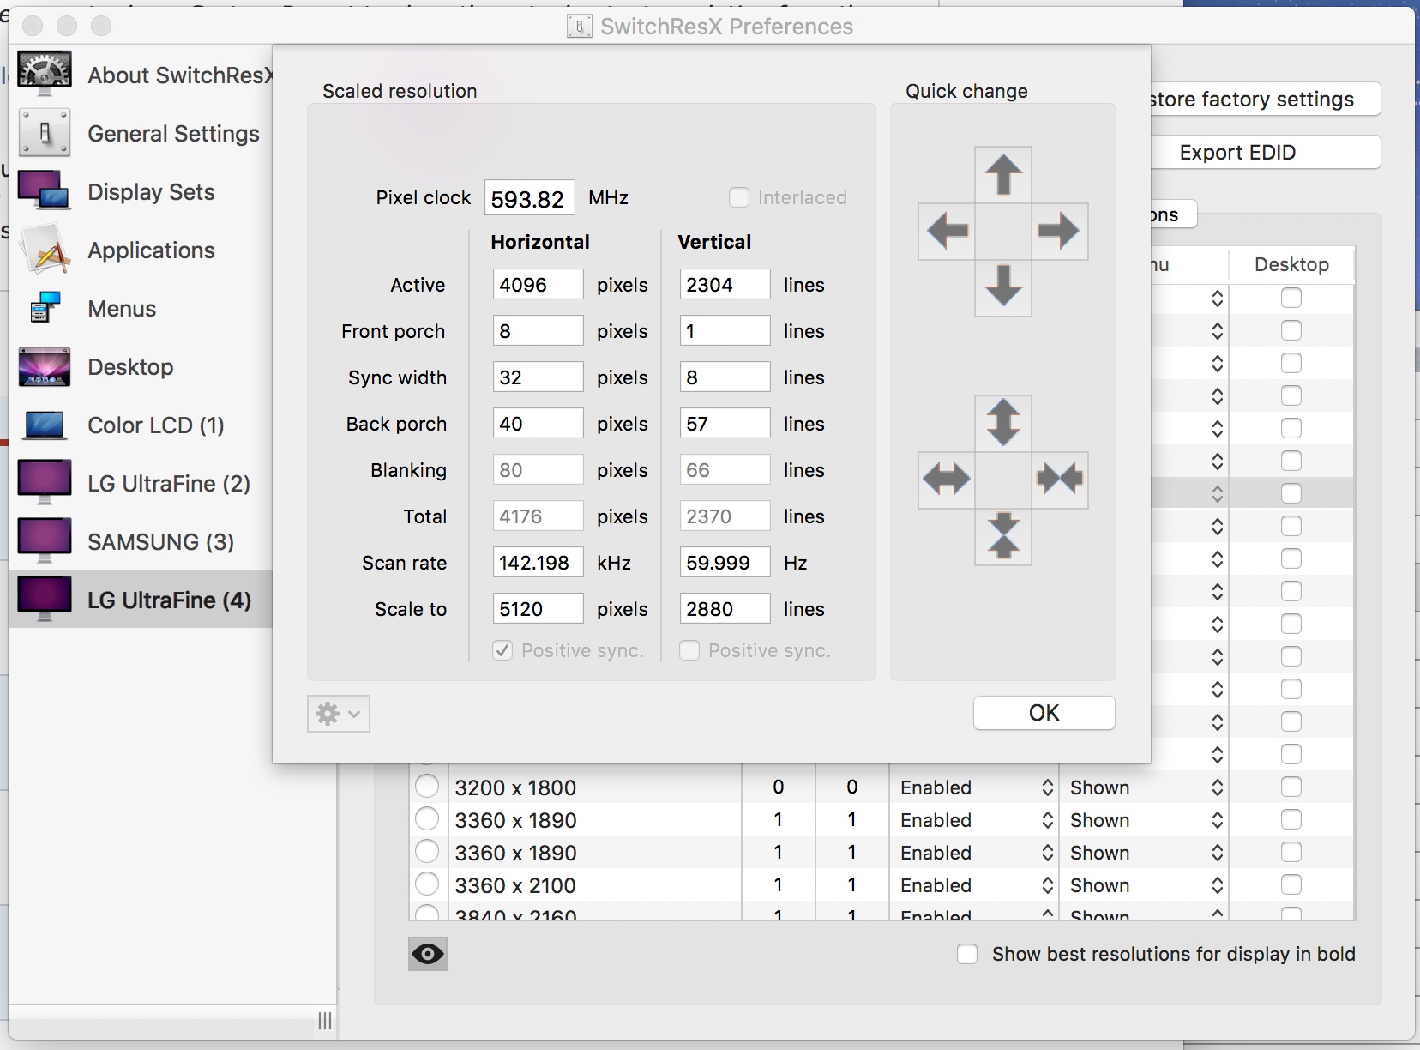
Task: Click the Desktop column header
Action: [x=1291, y=264]
